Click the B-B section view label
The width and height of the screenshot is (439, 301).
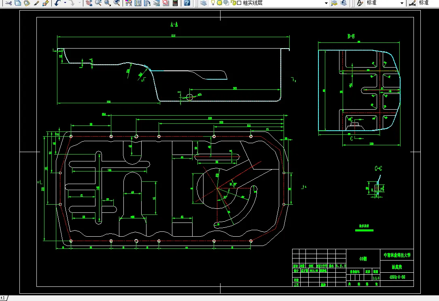pyautogui.click(x=351, y=36)
